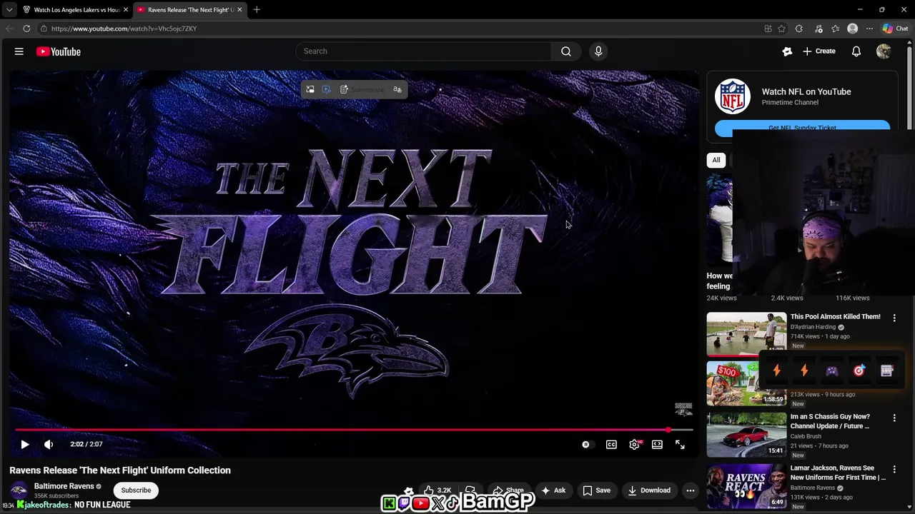Open options for 'Im an S Chassis Guy Now?'

pos(894,418)
